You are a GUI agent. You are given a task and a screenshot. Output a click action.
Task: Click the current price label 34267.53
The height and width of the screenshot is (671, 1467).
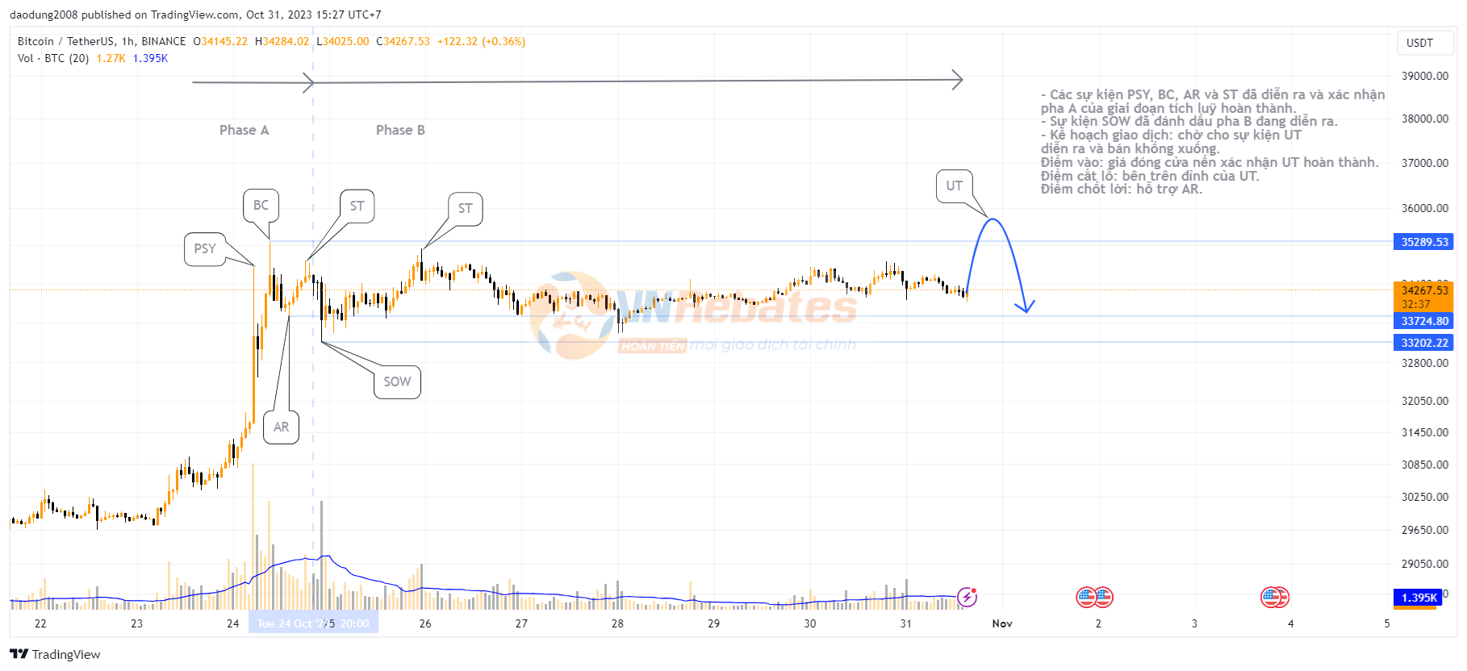click(x=1423, y=290)
